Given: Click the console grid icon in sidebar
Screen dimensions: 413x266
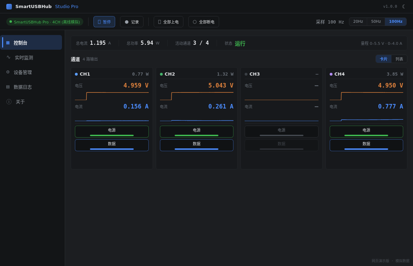Looking at the screenshot, I should coord(8,43).
